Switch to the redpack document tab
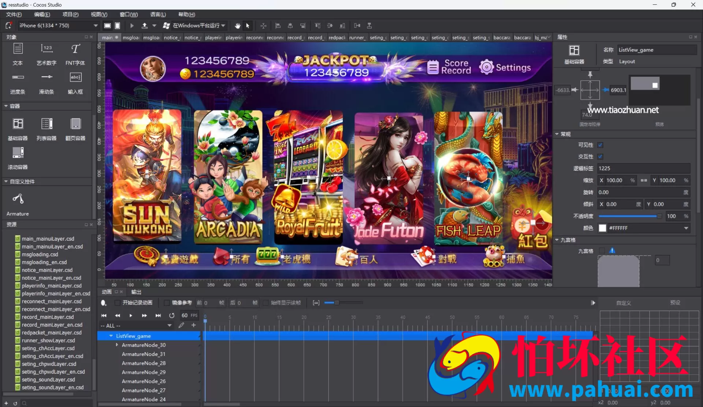The height and width of the screenshot is (407, 703). 337,37
